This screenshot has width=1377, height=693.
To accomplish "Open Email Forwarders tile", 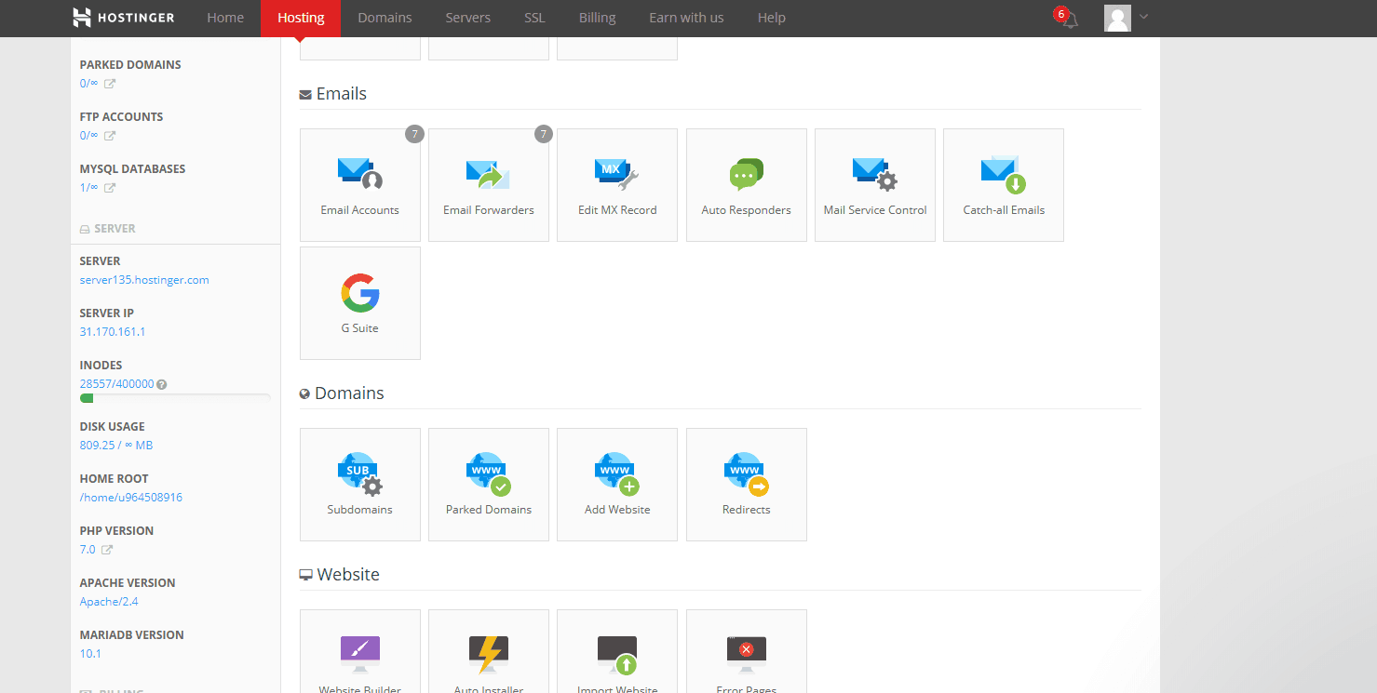I will pyautogui.click(x=489, y=185).
